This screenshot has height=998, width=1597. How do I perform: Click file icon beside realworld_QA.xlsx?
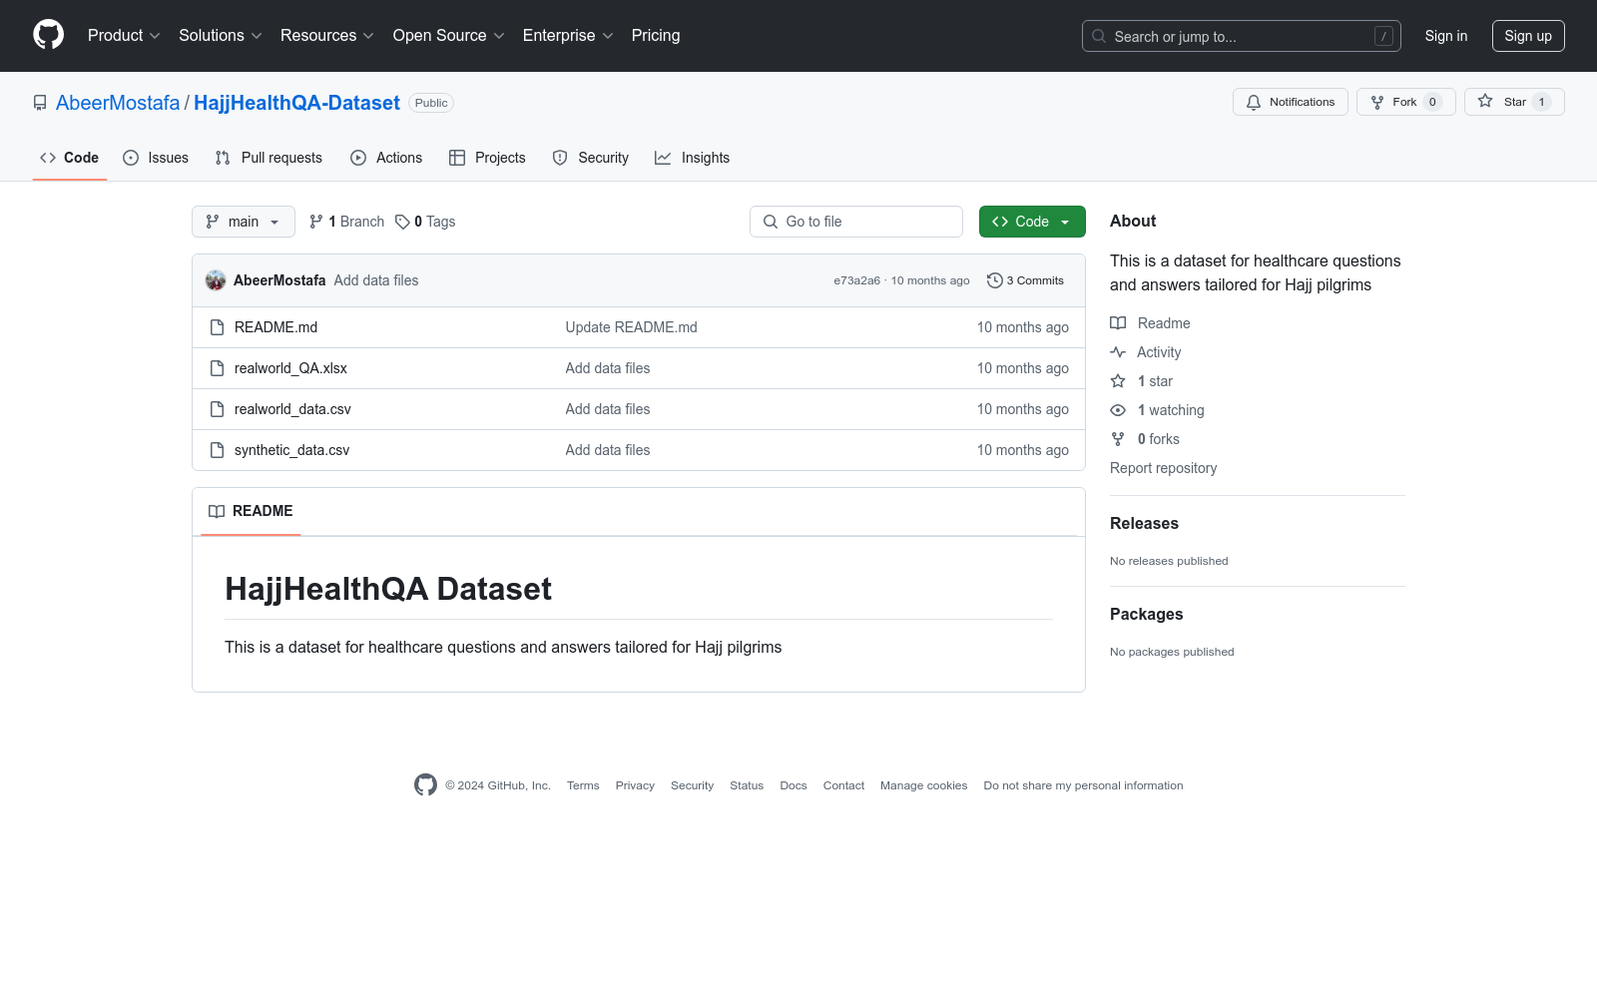pyautogui.click(x=217, y=368)
